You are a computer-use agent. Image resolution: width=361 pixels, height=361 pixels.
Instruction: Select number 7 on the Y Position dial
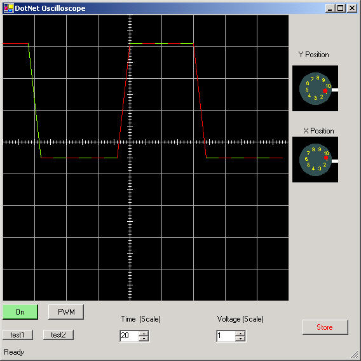click(x=312, y=79)
